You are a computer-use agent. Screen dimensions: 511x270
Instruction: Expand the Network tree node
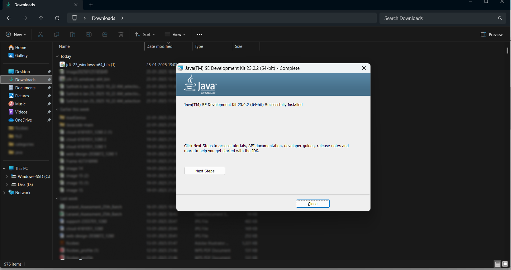tap(4, 193)
